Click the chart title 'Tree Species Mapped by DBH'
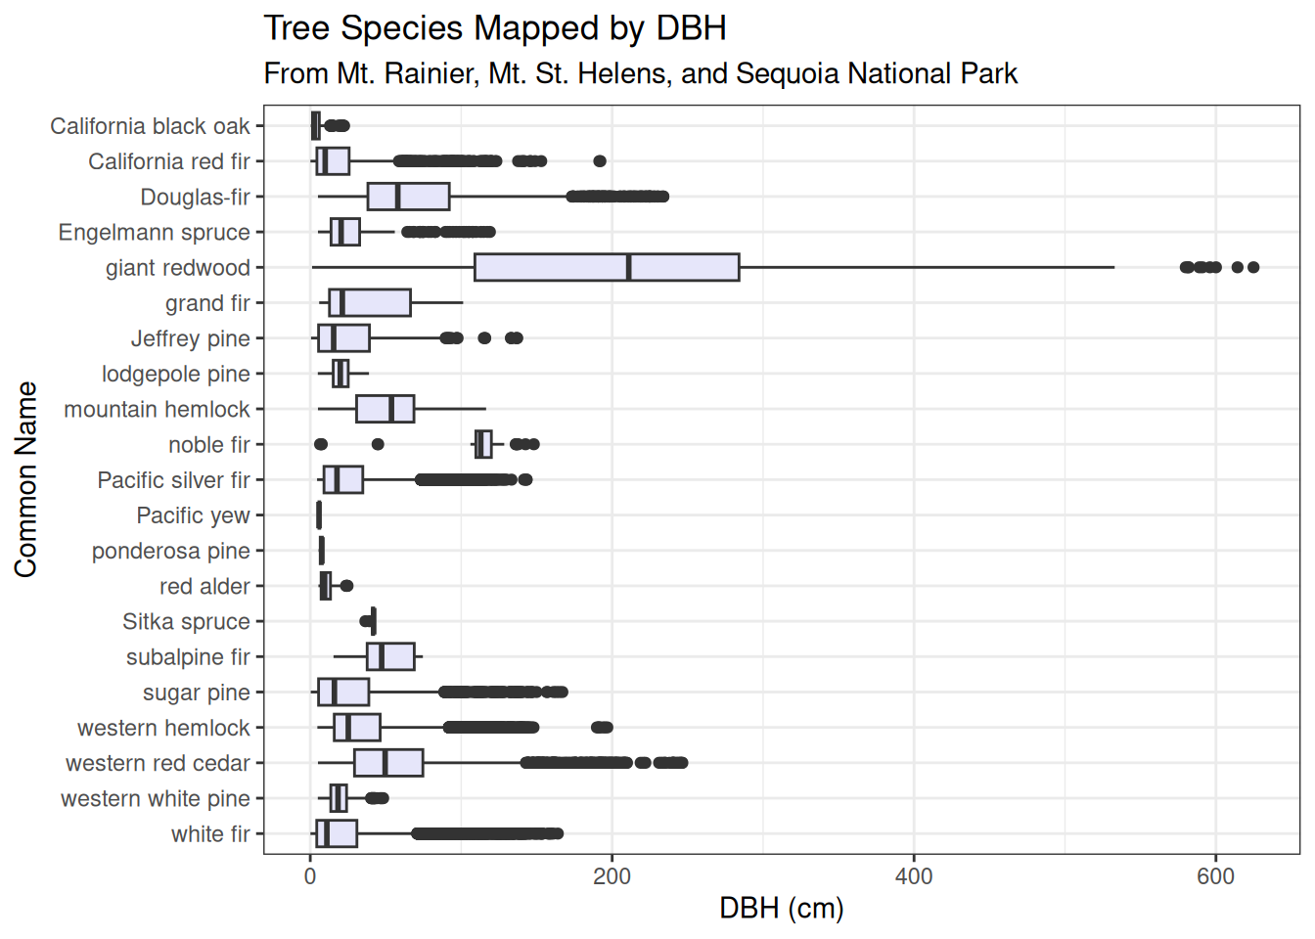The height and width of the screenshot is (939, 1315). [495, 28]
